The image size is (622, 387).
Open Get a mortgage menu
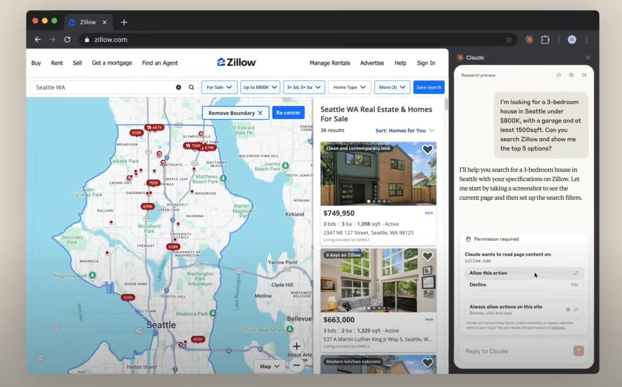pos(112,63)
